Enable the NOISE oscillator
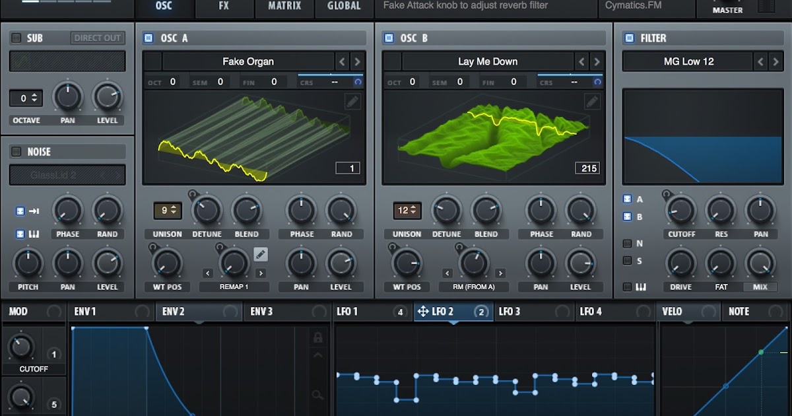792x416 pixels. pyautogui.click(x=16, y=152)
